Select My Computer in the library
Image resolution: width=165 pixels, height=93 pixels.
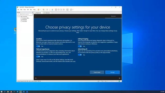tap(24, 17)
